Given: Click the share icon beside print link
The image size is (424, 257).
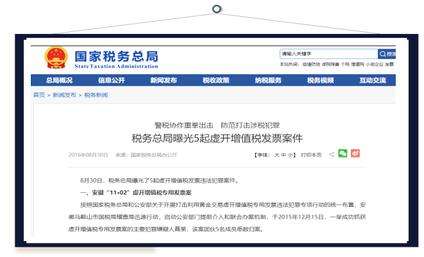Looking at the screenshot, I should (x=331, y=154).
